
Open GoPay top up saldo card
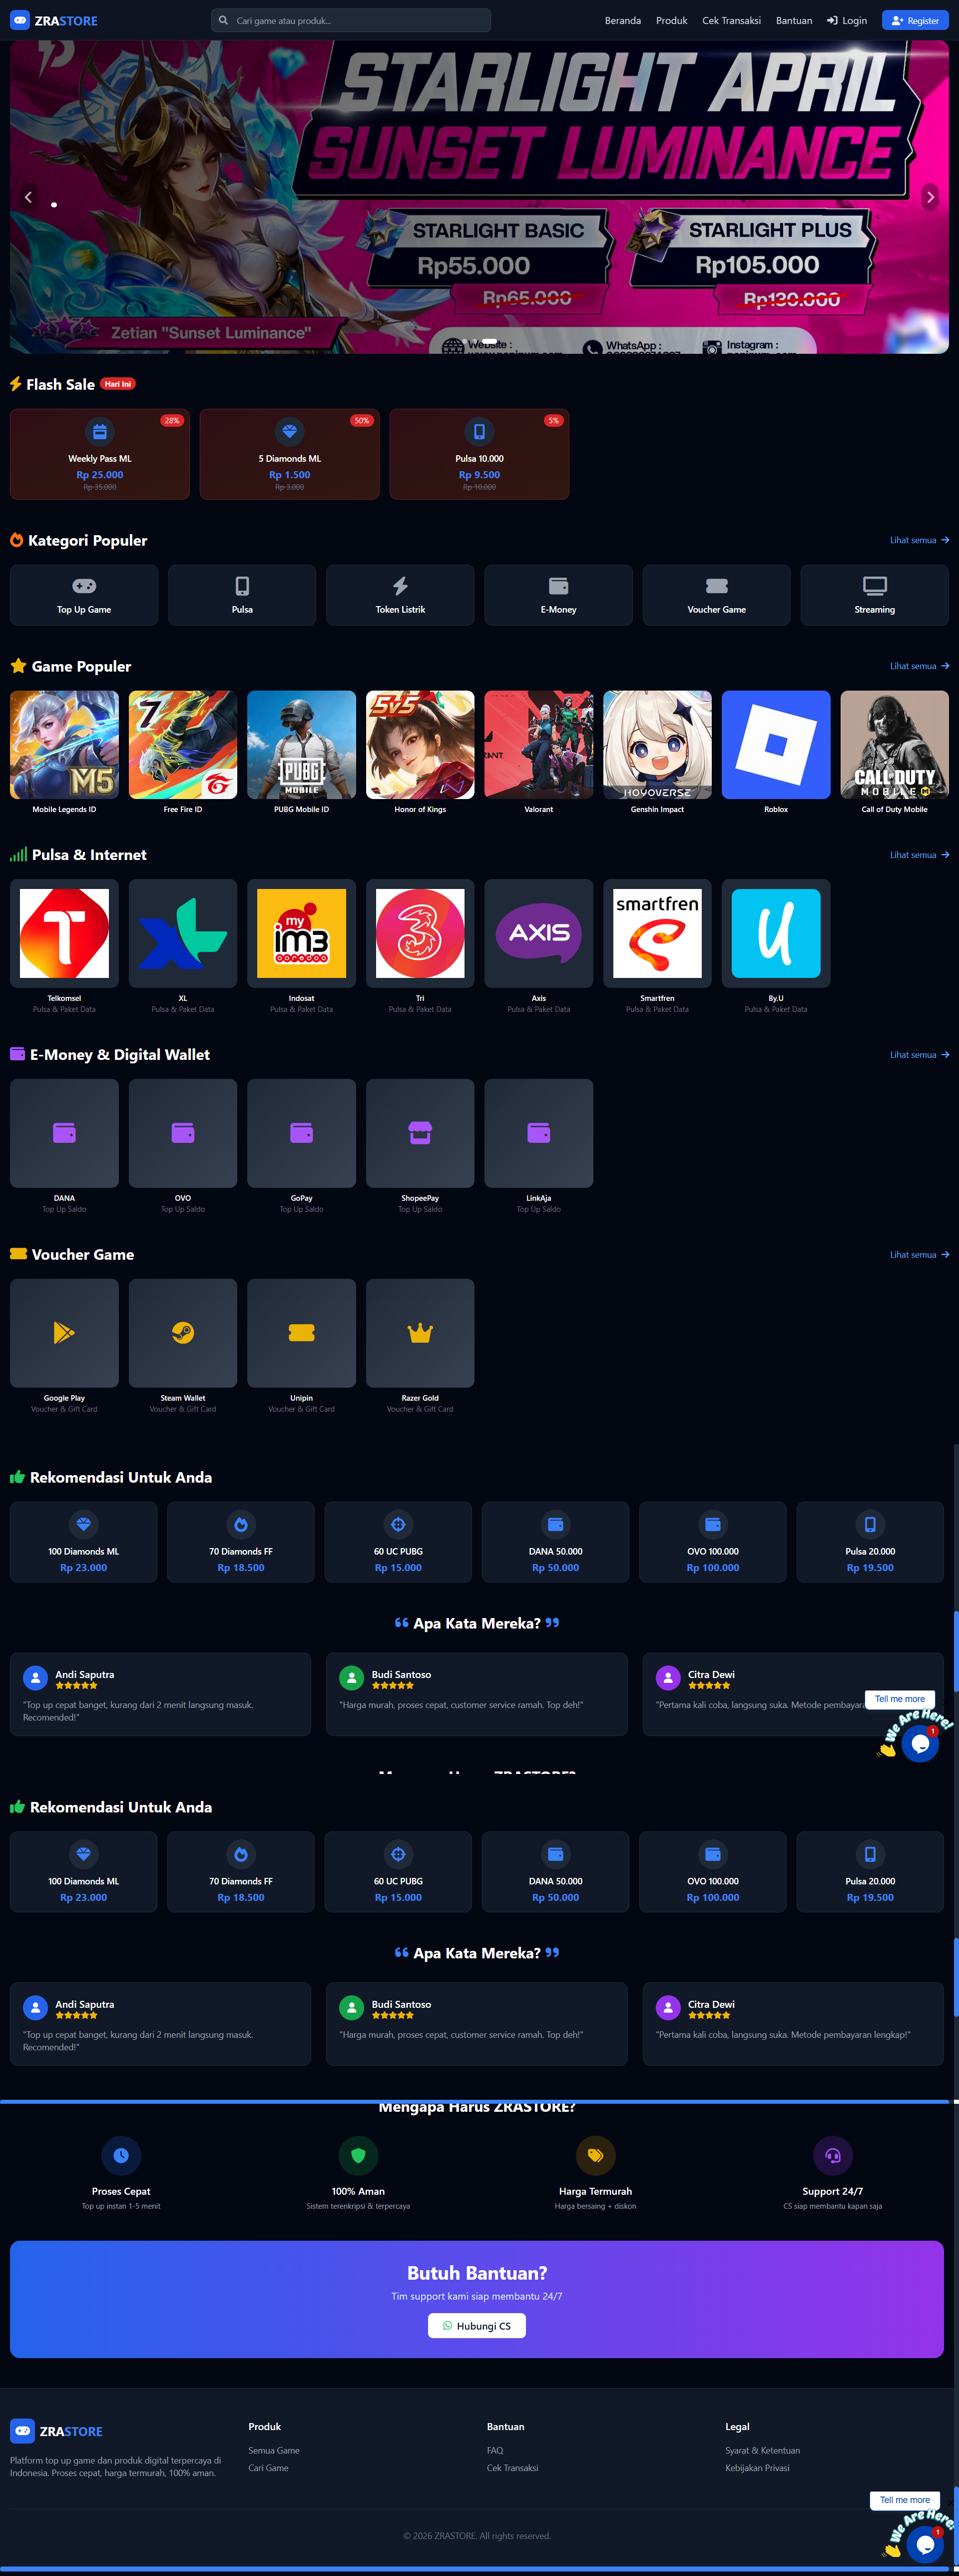pos(301,1133)
